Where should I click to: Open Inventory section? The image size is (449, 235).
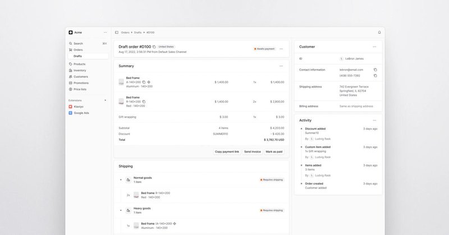point(88,71)
